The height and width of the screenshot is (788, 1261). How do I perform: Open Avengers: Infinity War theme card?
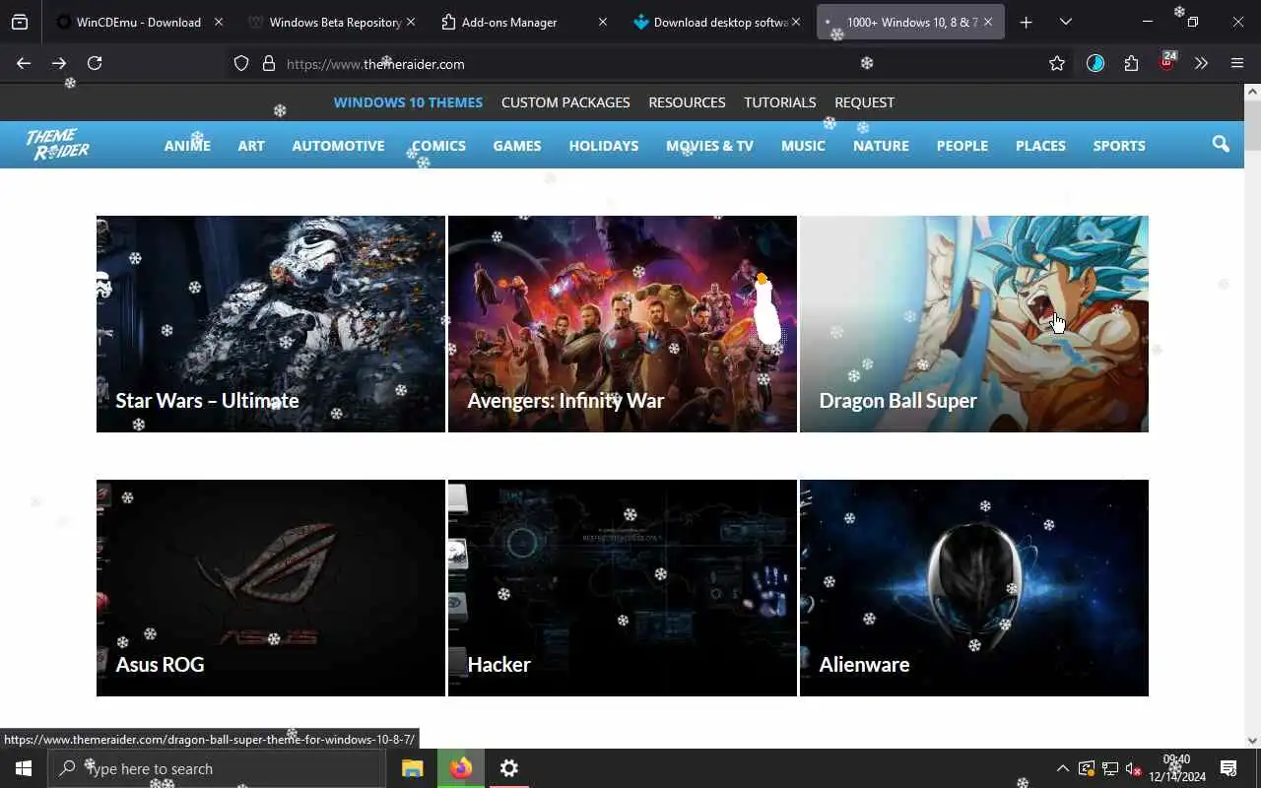(623, 324)
